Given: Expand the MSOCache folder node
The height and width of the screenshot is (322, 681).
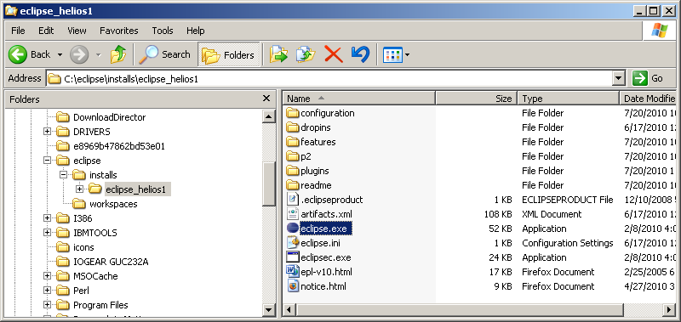Looking at the screenshot, I should point(48,276).
